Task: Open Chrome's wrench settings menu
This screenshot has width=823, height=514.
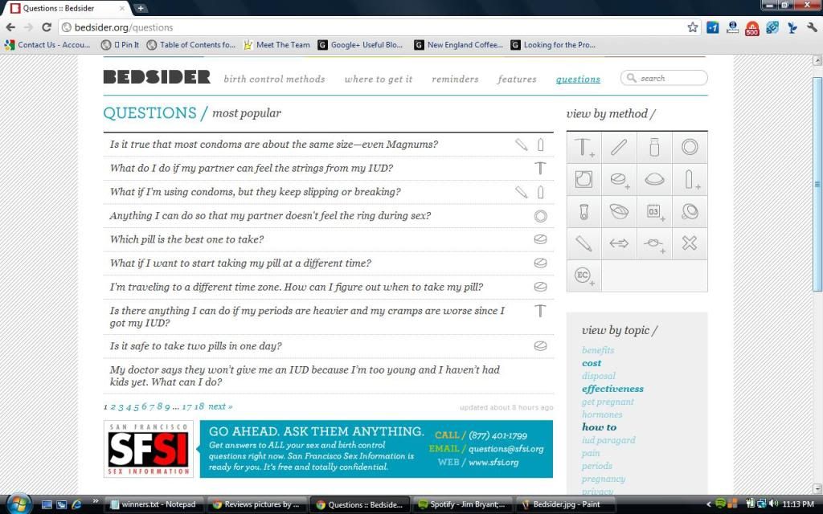Action: pyautogui.click(x=812, y=27)
